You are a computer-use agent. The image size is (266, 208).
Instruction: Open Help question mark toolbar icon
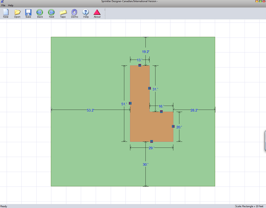coord(86,14)
